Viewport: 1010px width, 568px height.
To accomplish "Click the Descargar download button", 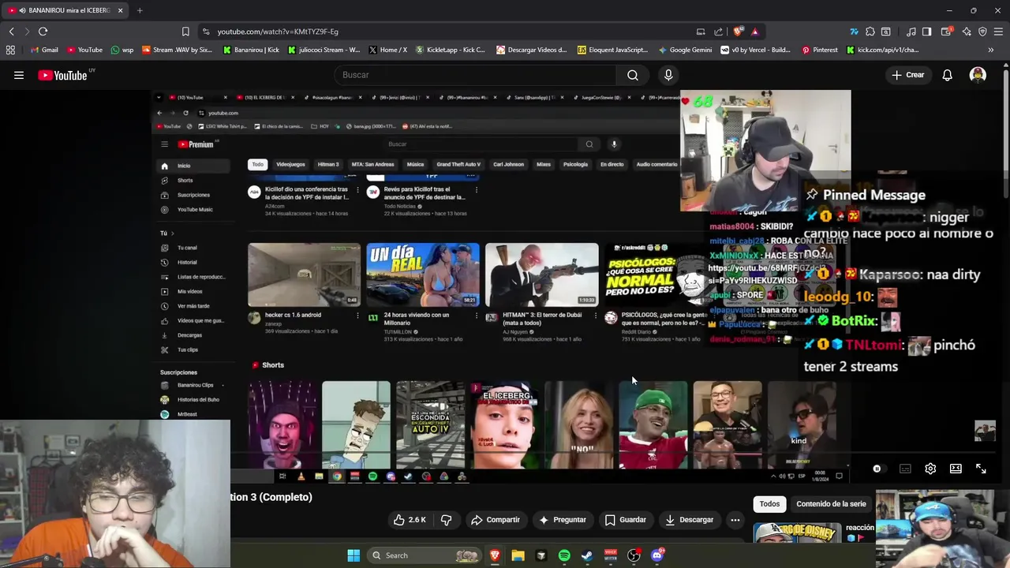I will 690,520.
